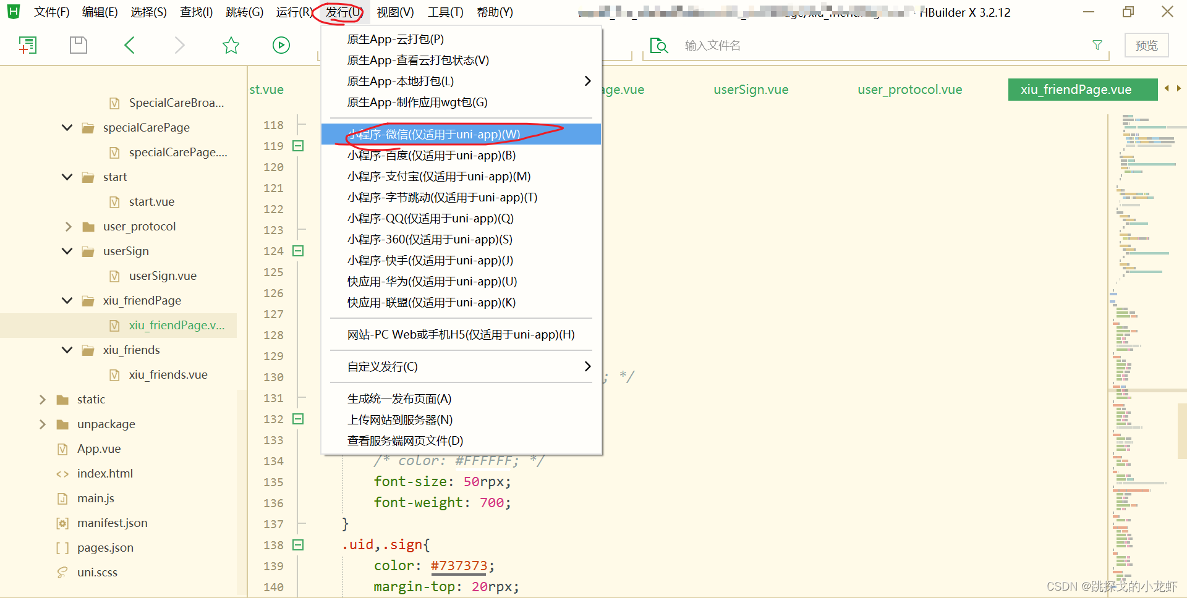The width and height of the screenshot is (1187, 598).
Task: Click the static folder icon
Action: coord(62,400)
